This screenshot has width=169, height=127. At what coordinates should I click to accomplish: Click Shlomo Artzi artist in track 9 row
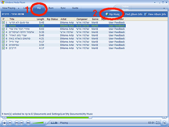pyautogui.click(x=67, y=48)
